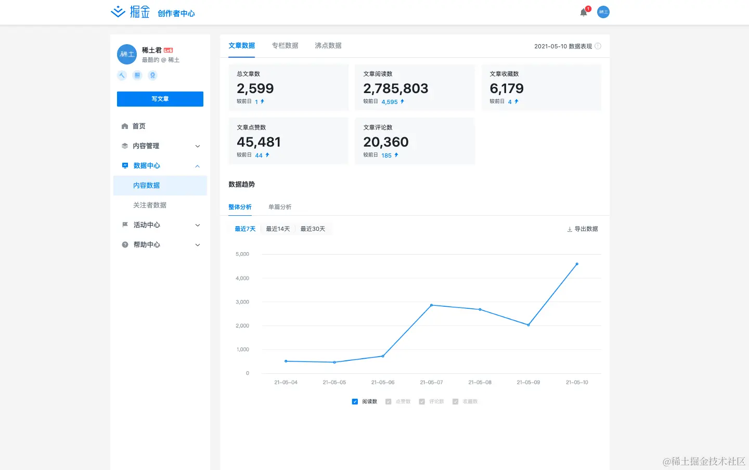Switch to the 专栏数据 tab
Screen dimensions: 749x470
(x=285, y=46)
